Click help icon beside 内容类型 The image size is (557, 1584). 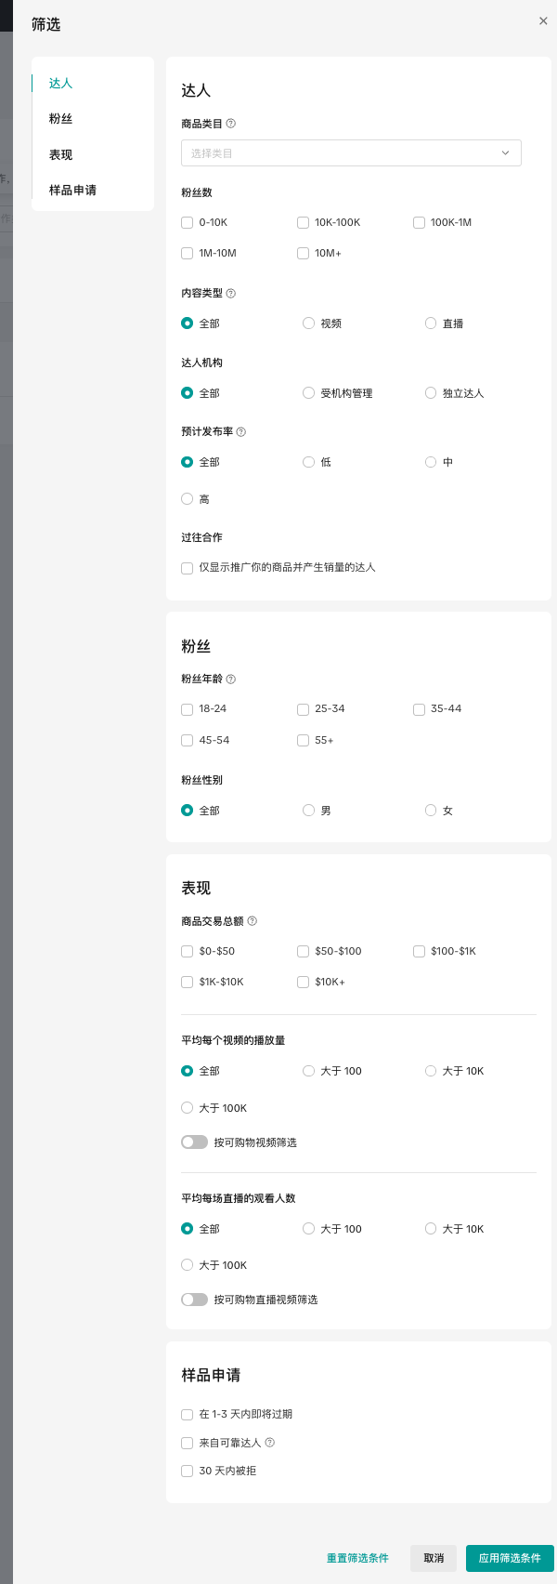point(231,294)
